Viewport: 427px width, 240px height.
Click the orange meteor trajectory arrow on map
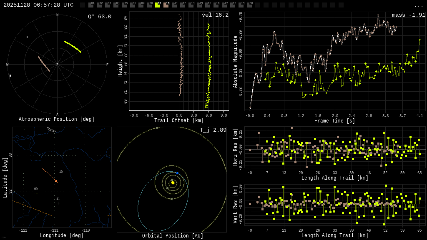click(50, 175)
